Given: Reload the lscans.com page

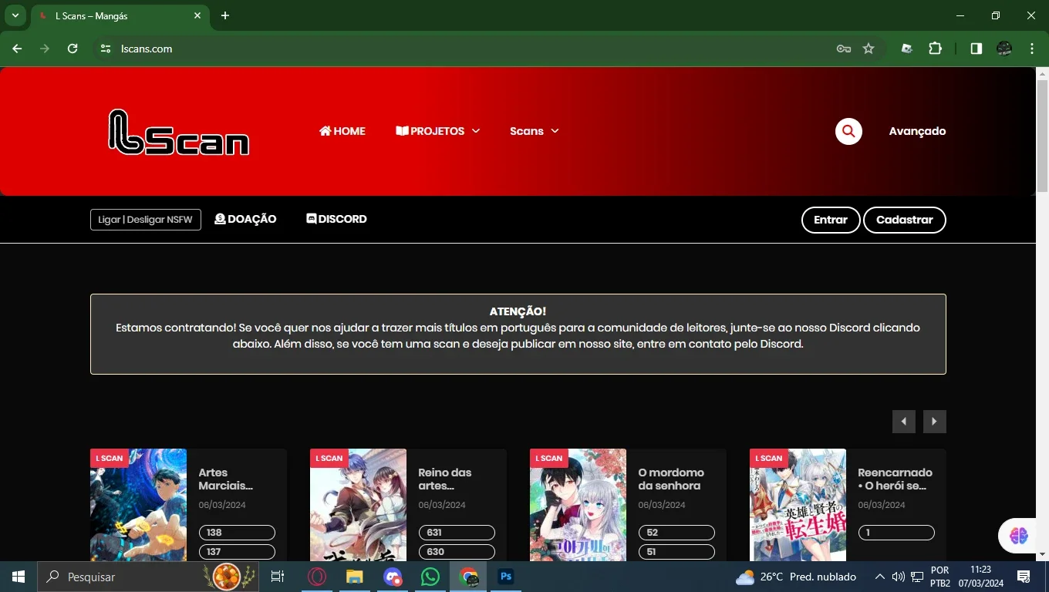Looking at the screenshot, I should pos(73,49).
